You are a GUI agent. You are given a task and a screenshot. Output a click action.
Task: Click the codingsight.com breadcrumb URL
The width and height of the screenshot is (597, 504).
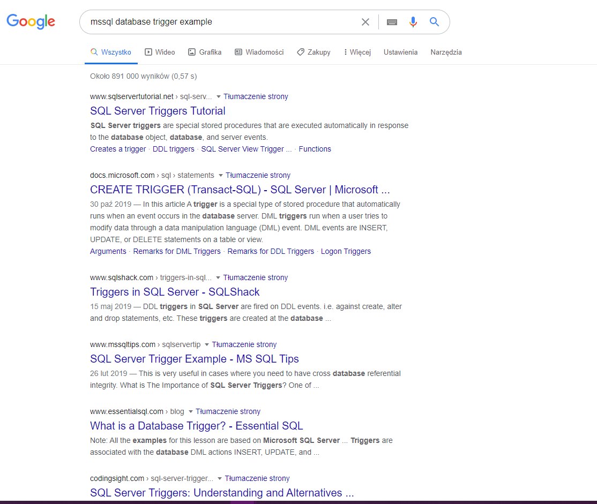(x=152, y=478)
